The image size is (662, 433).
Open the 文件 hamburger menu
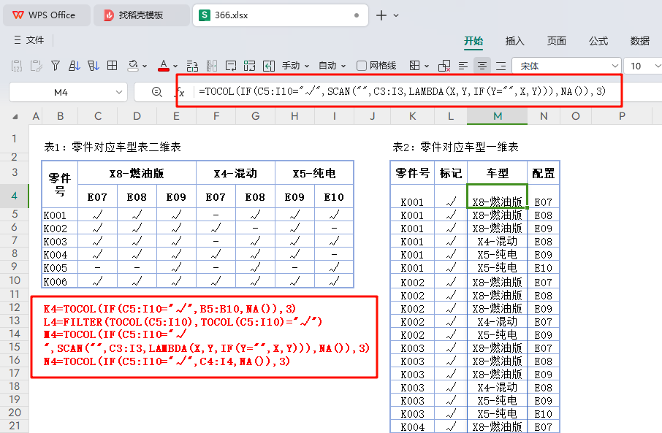[x=28, y=40]
